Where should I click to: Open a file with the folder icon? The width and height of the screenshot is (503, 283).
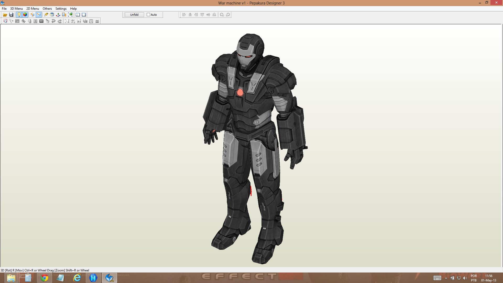pyautogui.click(x=5, y=15)
